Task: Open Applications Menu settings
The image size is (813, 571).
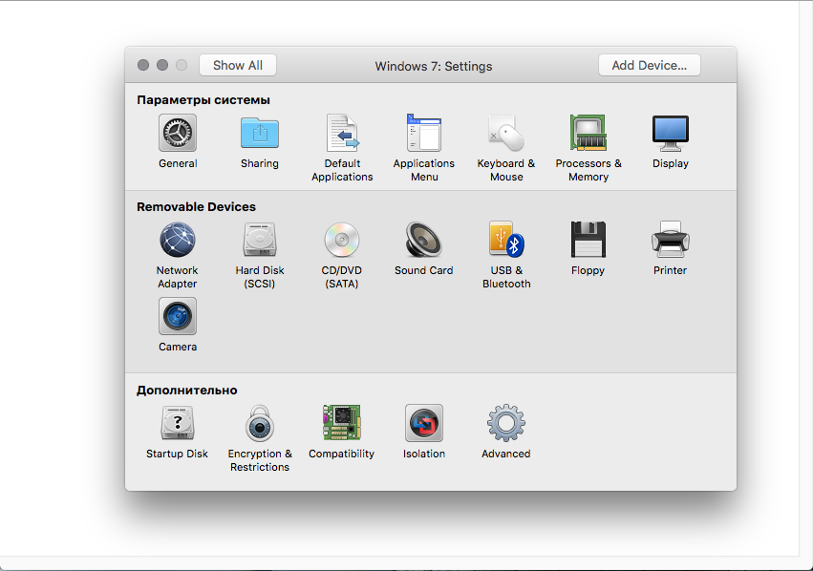Action: pyautogui.click(x=423, y=133)
